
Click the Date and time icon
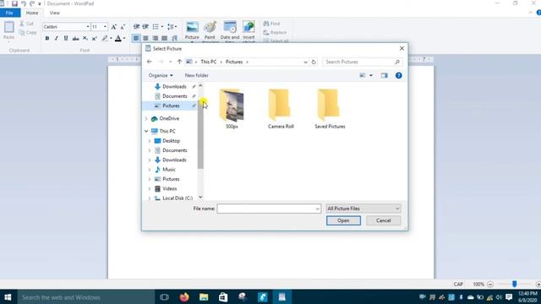230,27
